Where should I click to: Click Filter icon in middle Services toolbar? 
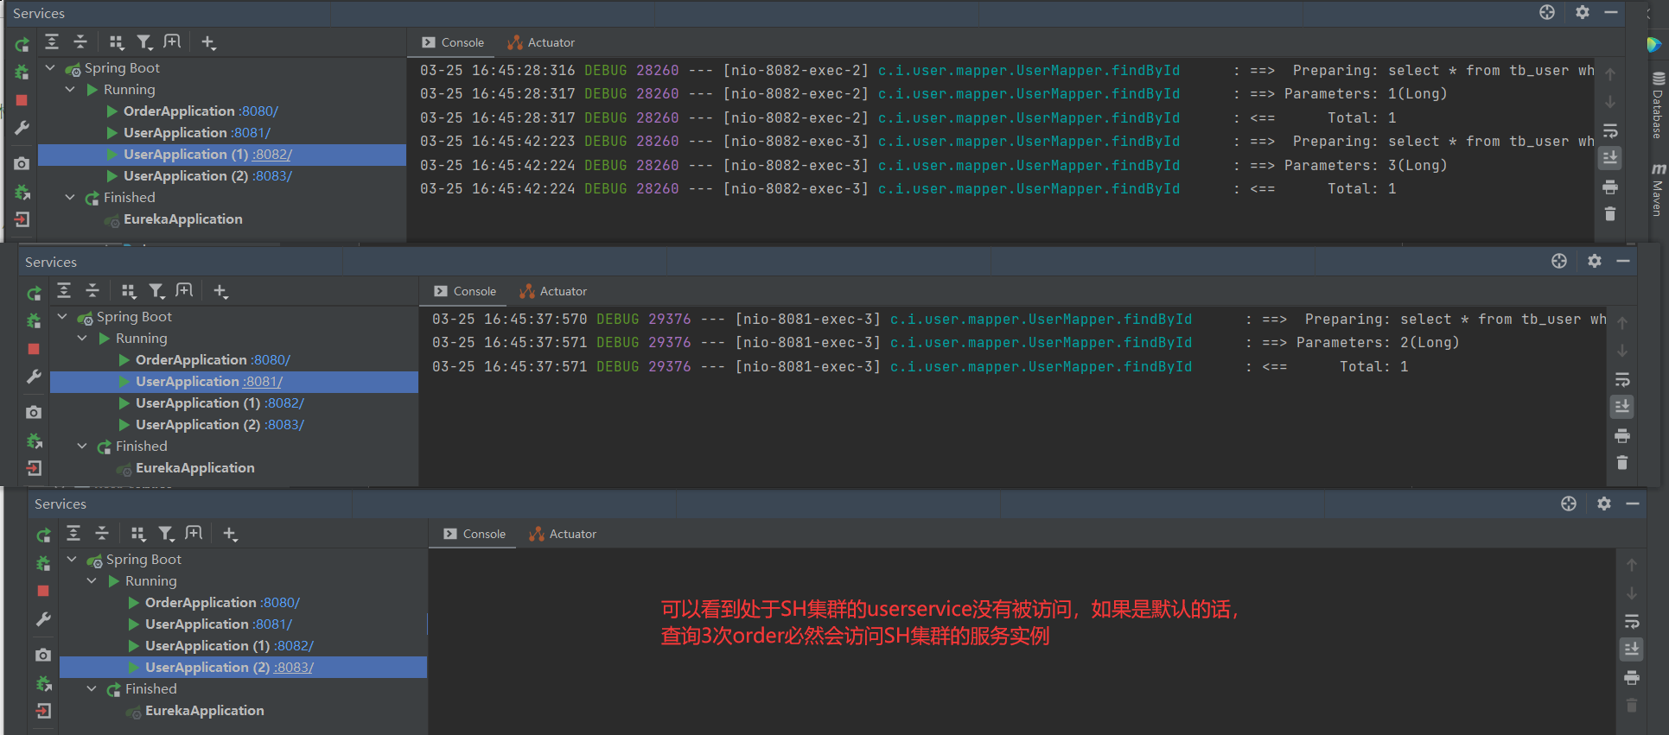point(156,290)
